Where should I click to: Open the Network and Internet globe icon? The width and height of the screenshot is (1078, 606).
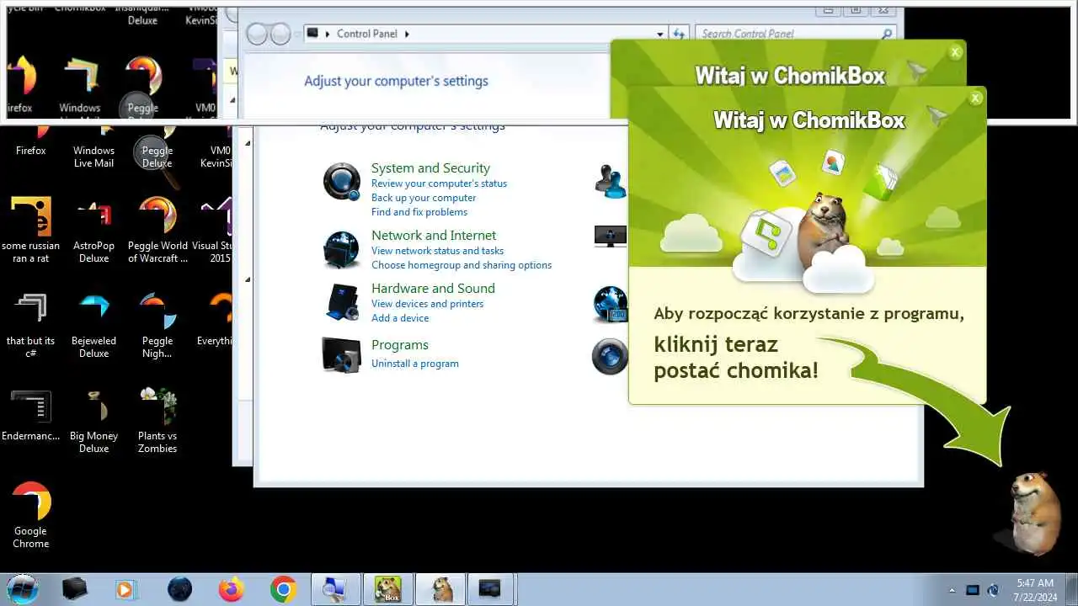click(x=342, y=249)
